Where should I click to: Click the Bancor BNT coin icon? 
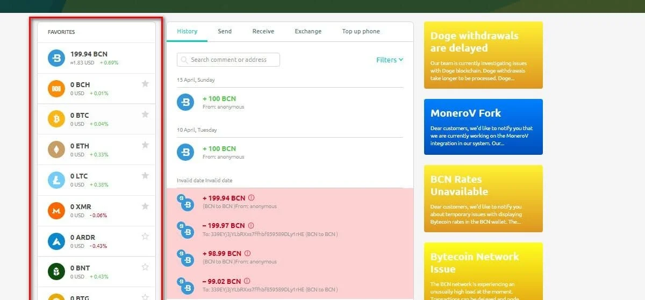click(x=56, y=272)
